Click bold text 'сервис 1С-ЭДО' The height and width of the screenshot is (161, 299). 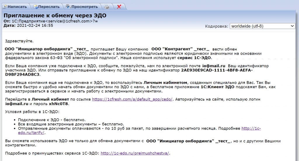[194, 58]
